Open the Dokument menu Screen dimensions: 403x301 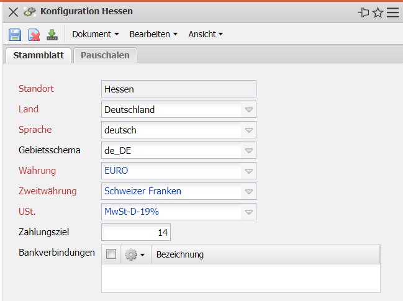[95, 35]
